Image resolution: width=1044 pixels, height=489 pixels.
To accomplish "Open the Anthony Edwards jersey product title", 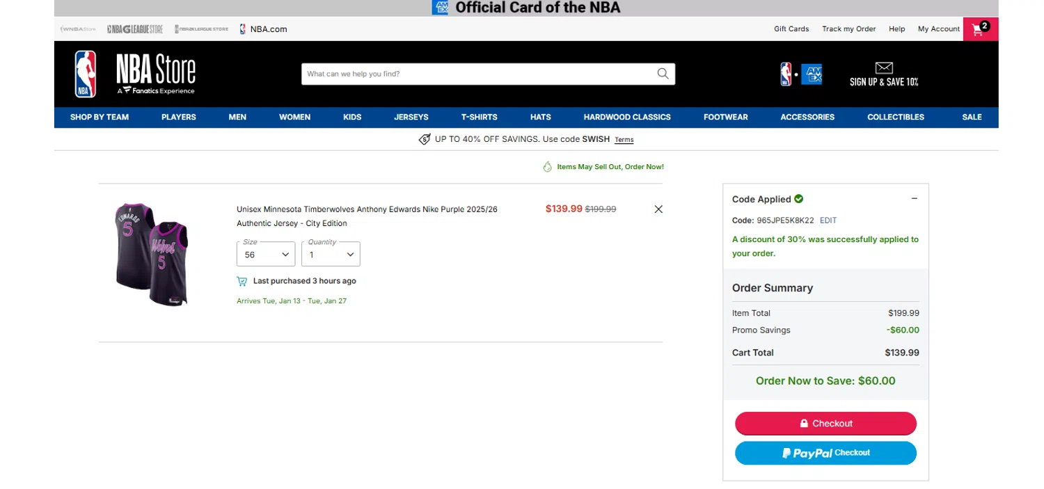I will pos(367,216).
